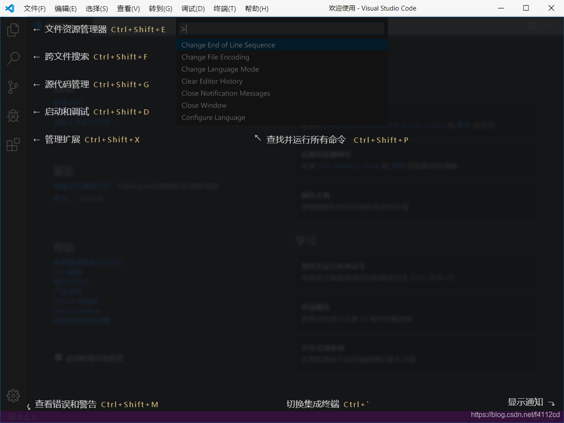This screenshot has width=564, height=423.
Task: Open the 终端(T) menu
Action: 225,8
